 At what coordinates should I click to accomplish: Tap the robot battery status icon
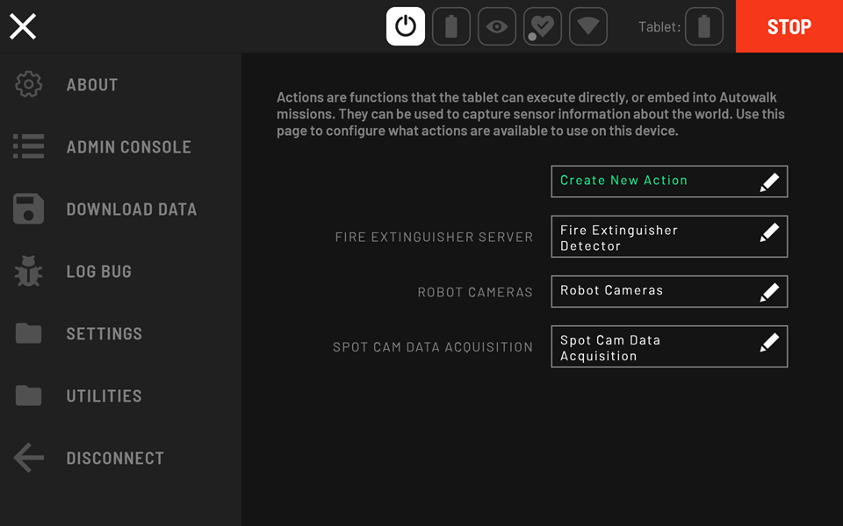[451, 26]
